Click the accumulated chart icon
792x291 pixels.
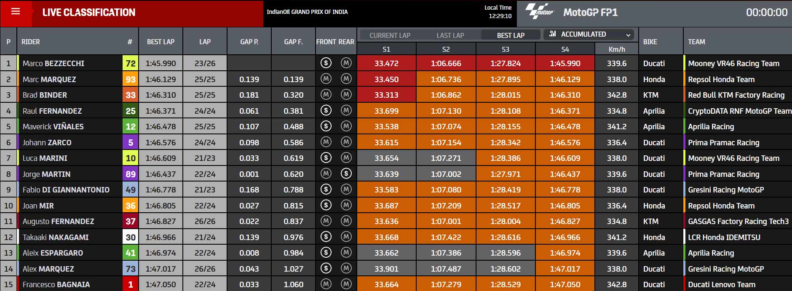553,34
